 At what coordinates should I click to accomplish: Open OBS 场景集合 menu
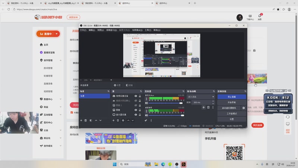click(x=137, y=30)
